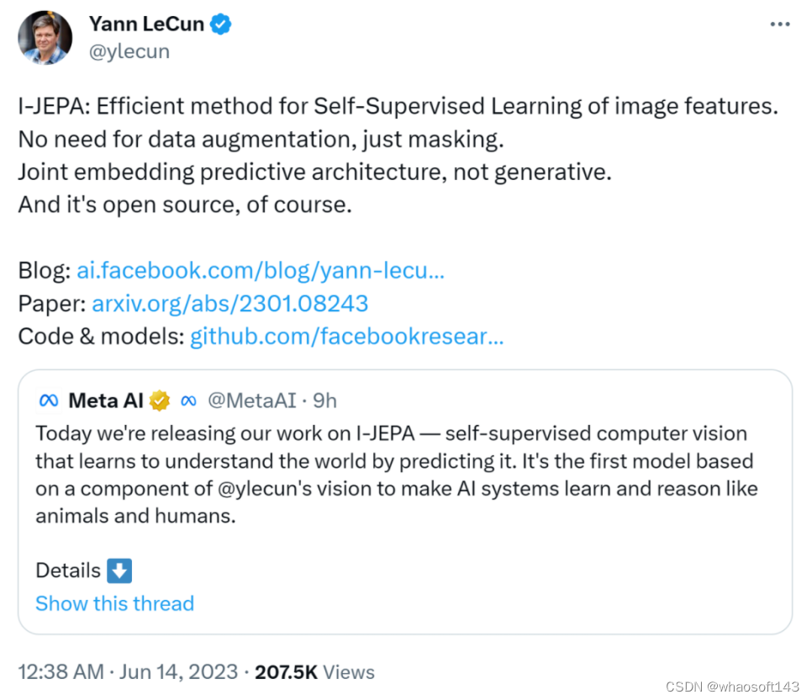Open the ai.facebook.com blog link
This screenshot has height=700, width=812.
coord(261,271)
